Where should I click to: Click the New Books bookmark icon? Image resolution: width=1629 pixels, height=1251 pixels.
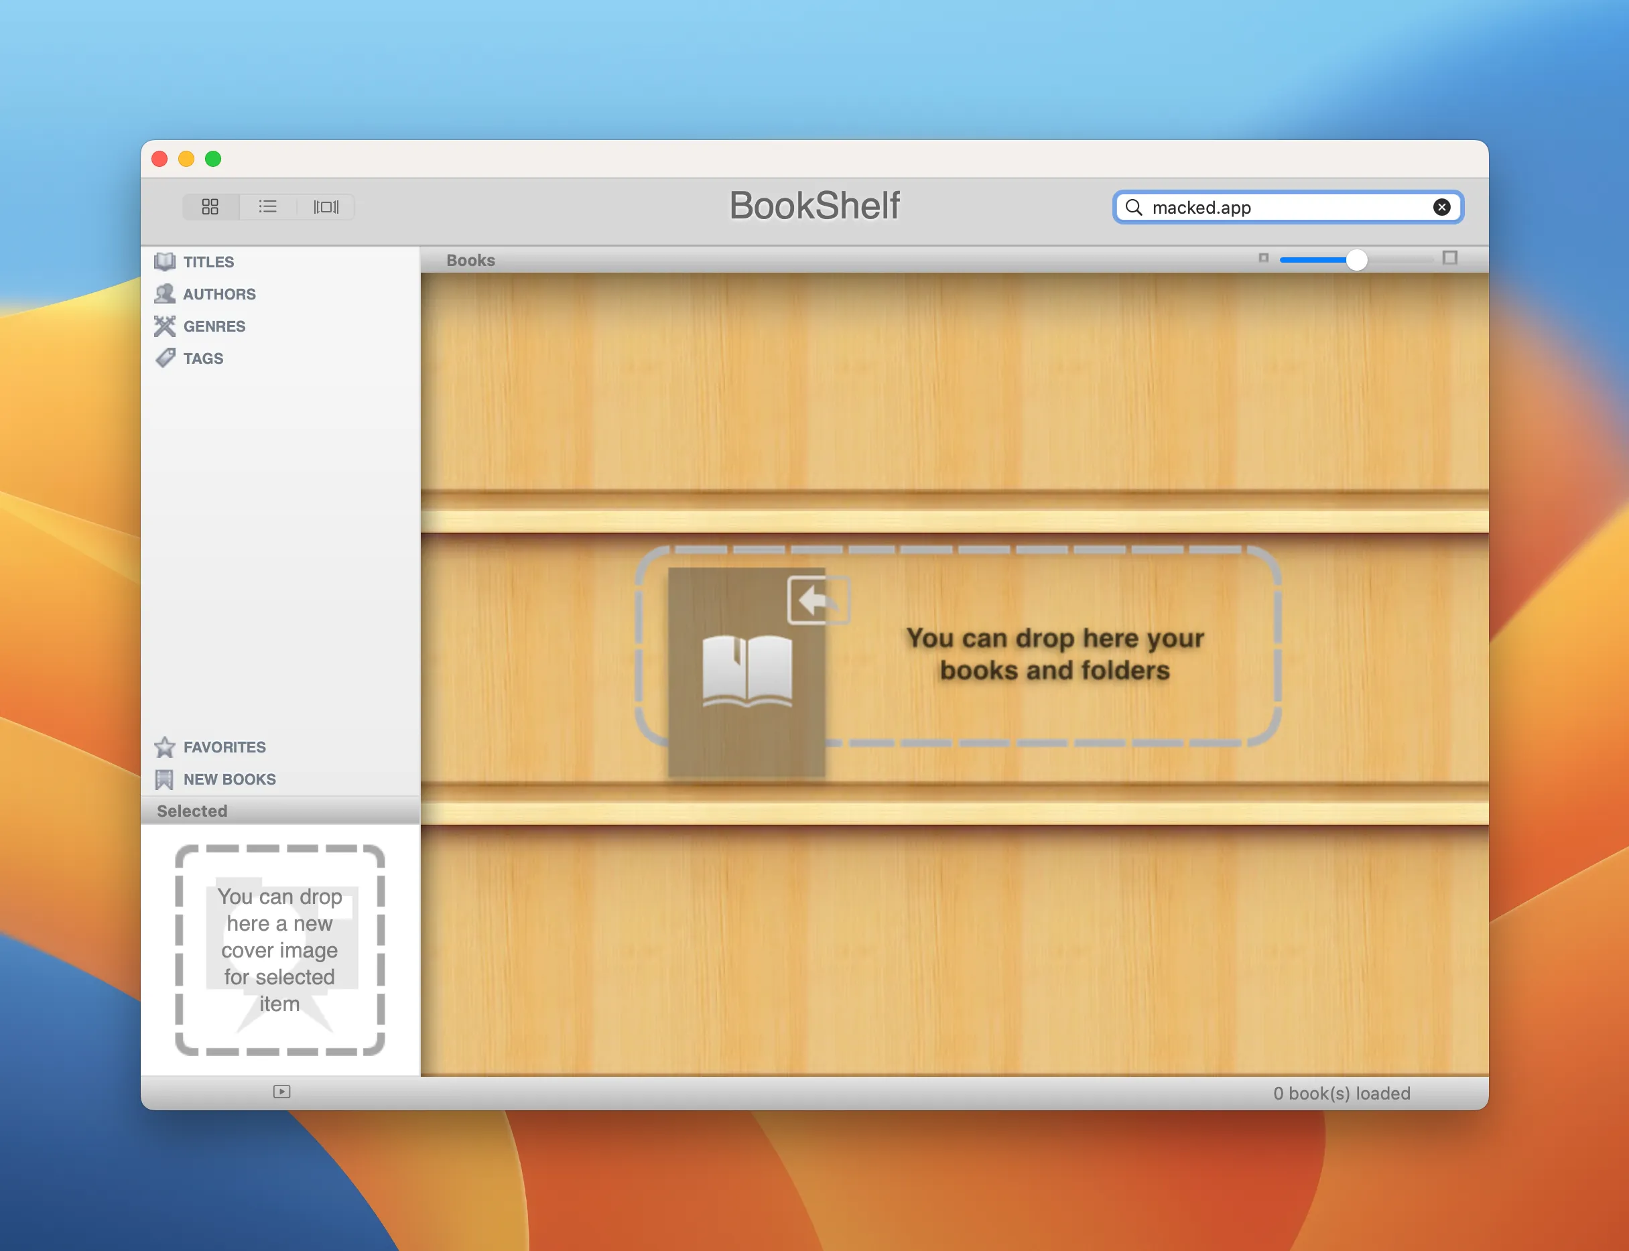point(165,779)
